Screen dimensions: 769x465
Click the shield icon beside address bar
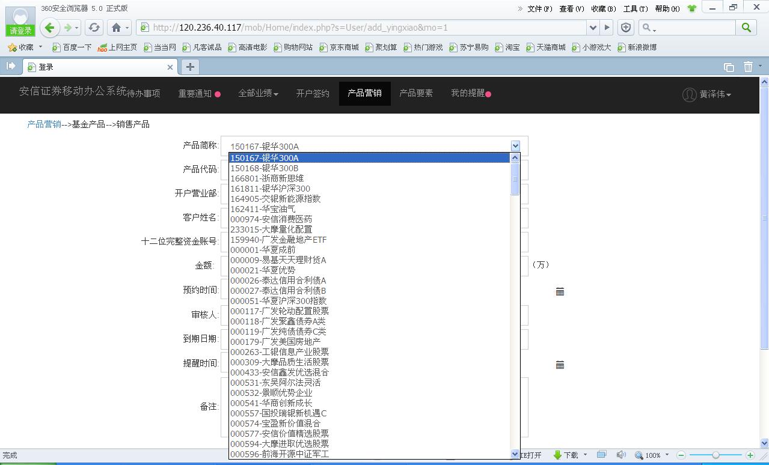point(626,27)
